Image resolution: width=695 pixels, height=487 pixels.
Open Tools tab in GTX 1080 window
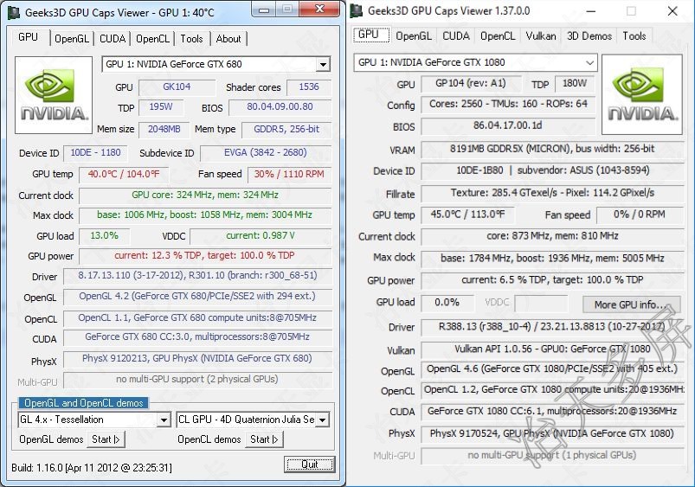point(634,35)
